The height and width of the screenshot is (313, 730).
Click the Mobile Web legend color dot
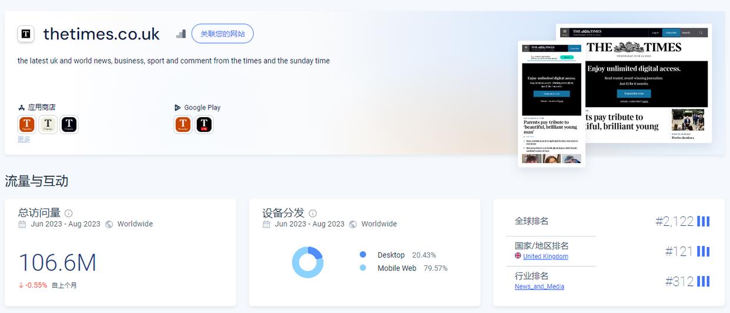pyautogui.click(x=363, y=268)
